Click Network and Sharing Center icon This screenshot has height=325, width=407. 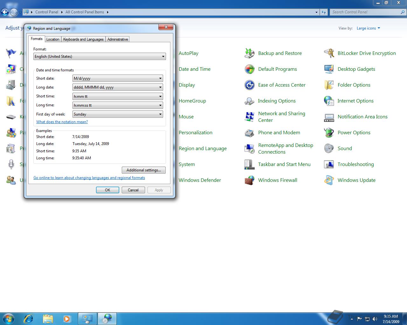[250, 117]
